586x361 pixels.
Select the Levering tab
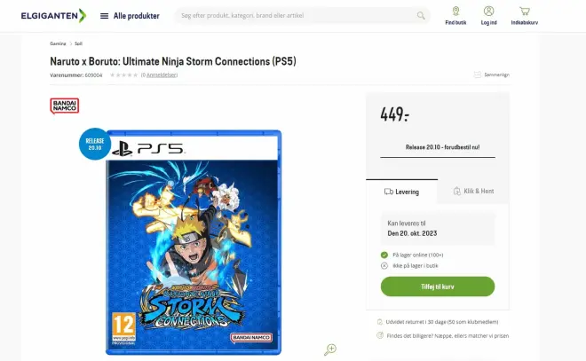[x=401, y=192]
